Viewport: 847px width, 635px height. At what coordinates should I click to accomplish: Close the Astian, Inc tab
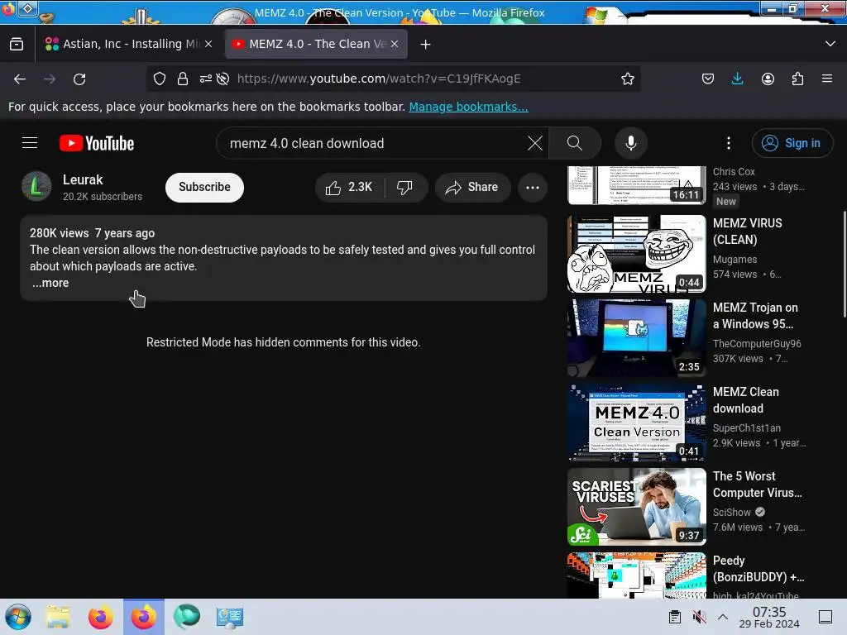[x=208, y=45]
